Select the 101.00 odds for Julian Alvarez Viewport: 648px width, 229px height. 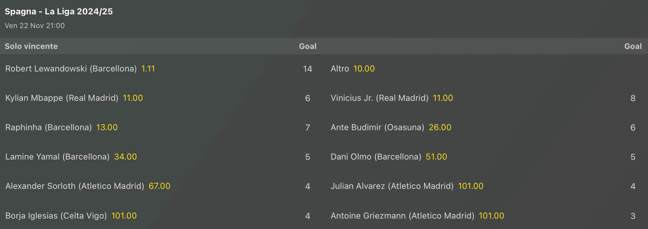pyautogui.click(x=471, y=186)
